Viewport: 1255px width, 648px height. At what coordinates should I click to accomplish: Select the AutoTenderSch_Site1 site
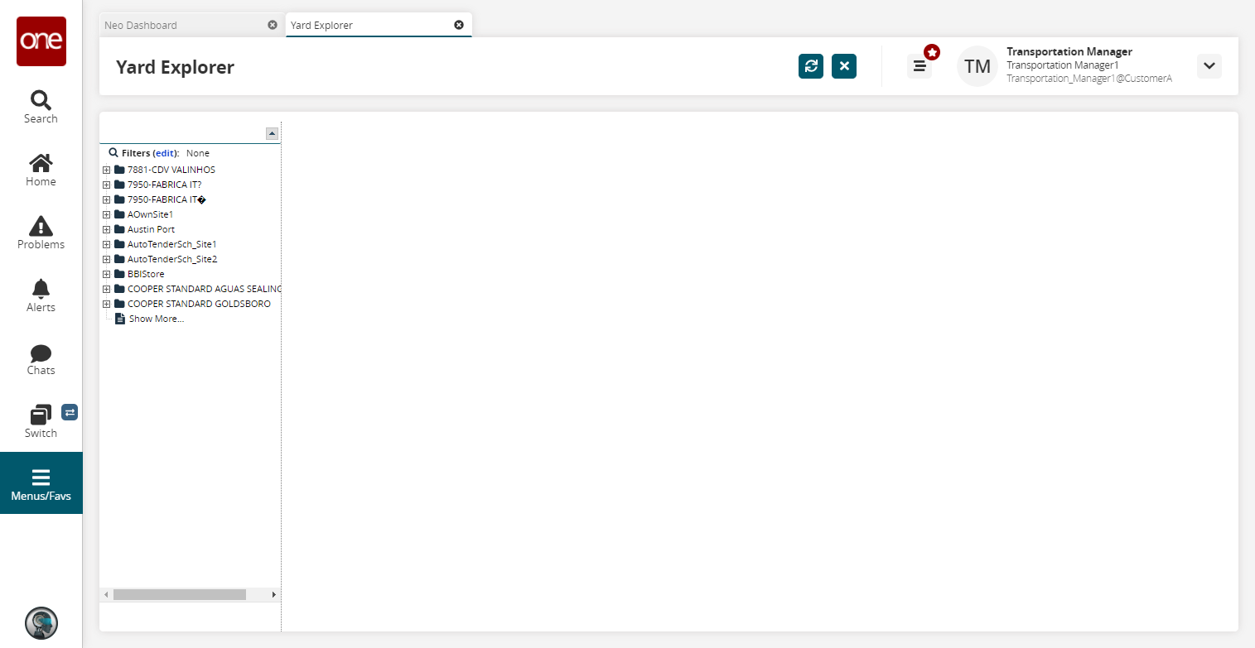click(172, 244)
